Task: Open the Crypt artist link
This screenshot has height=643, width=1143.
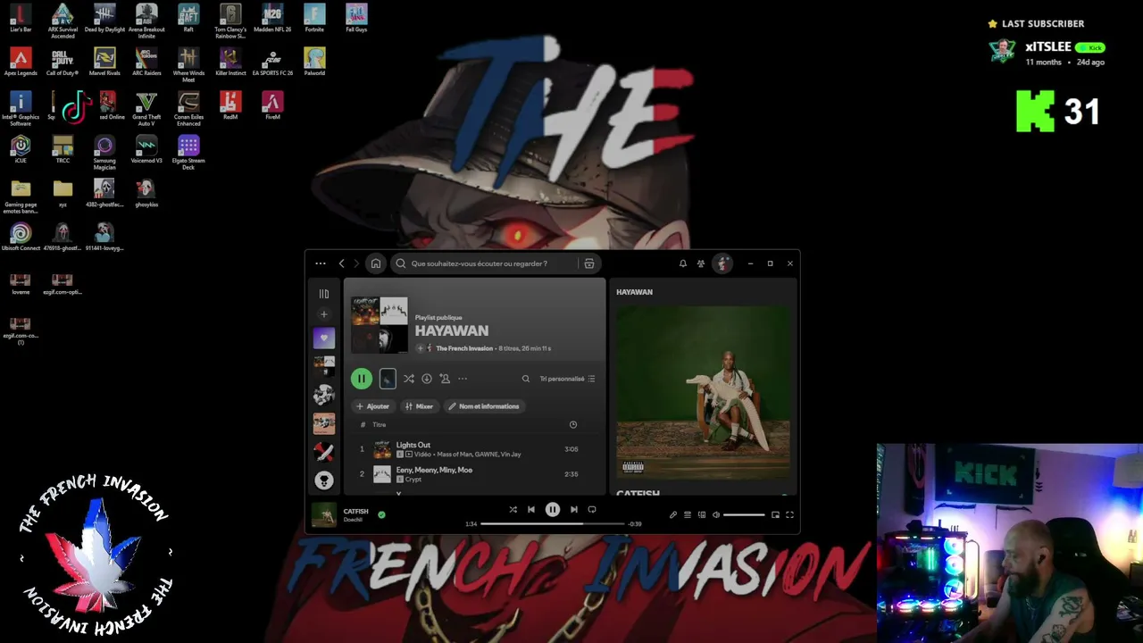Action: pos(413,480)
